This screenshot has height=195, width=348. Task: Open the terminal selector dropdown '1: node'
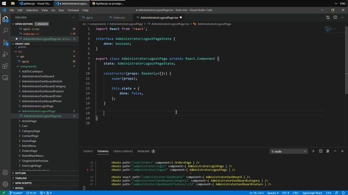[289, 152]
